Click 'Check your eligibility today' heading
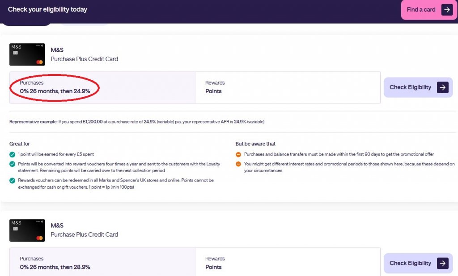Viewport: 458px width, 276px height. click(x=47, y=9)
